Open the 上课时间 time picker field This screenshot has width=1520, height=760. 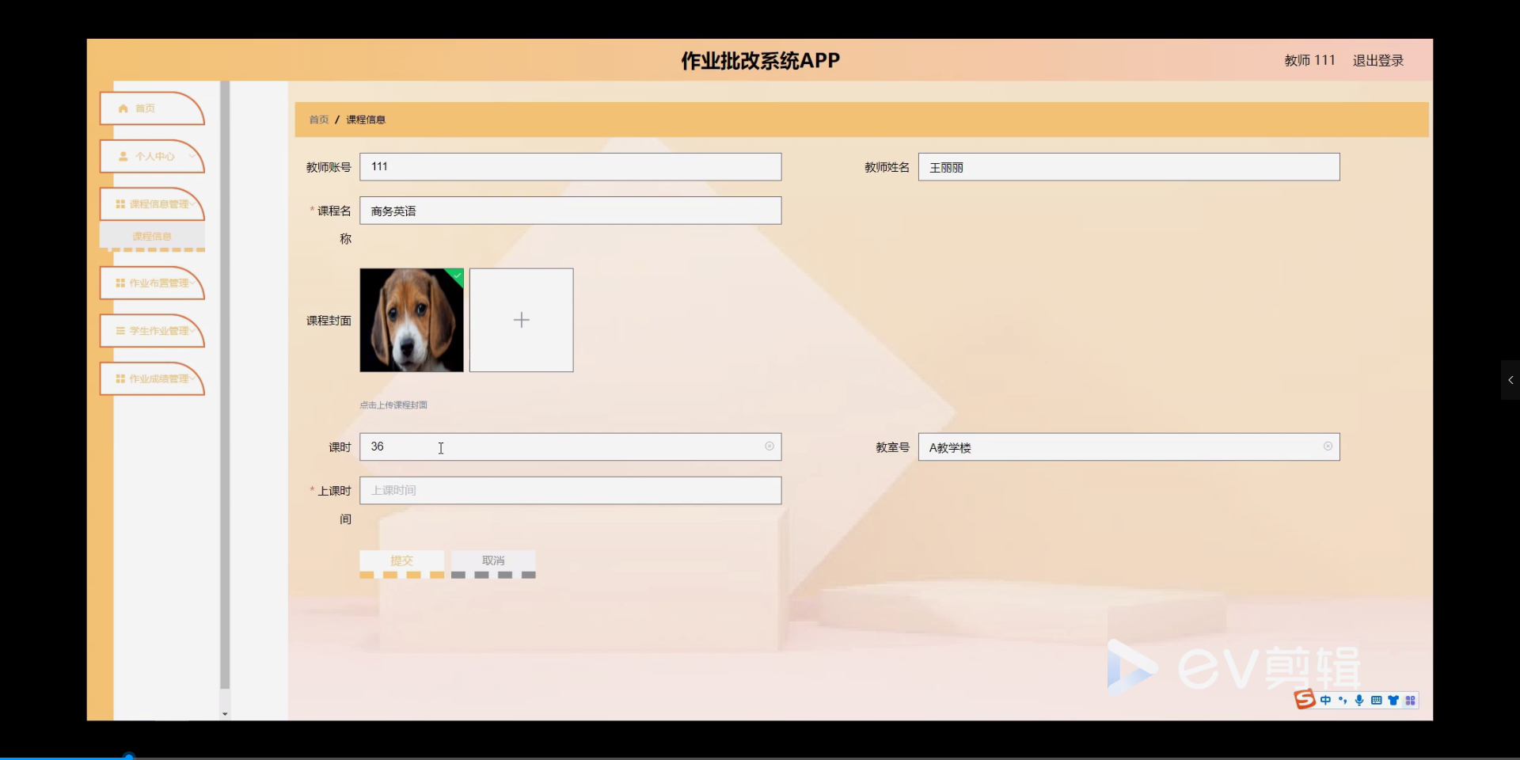[569, 490]
